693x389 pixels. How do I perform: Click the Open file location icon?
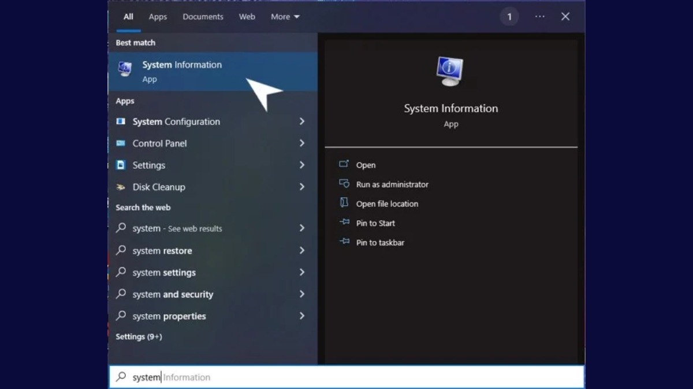coord(344,203)
